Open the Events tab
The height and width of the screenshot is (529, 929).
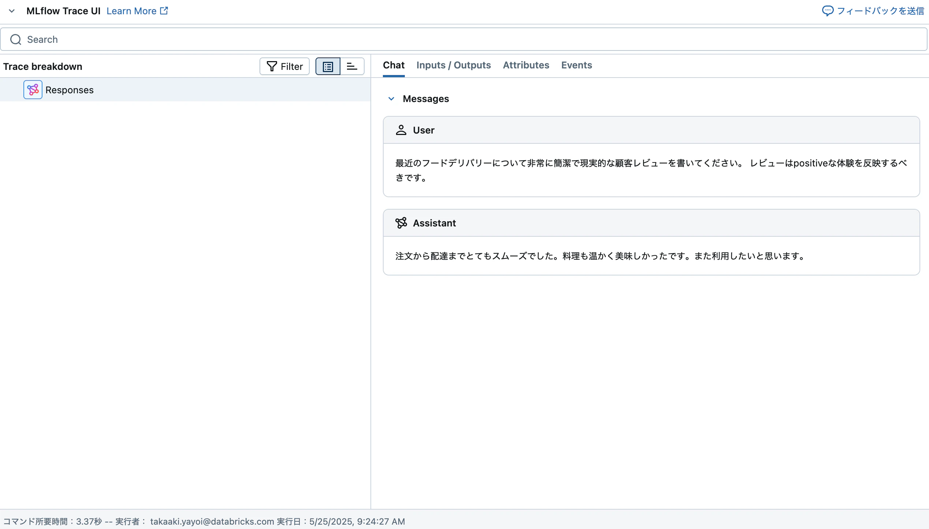click(x=577, y=65)
